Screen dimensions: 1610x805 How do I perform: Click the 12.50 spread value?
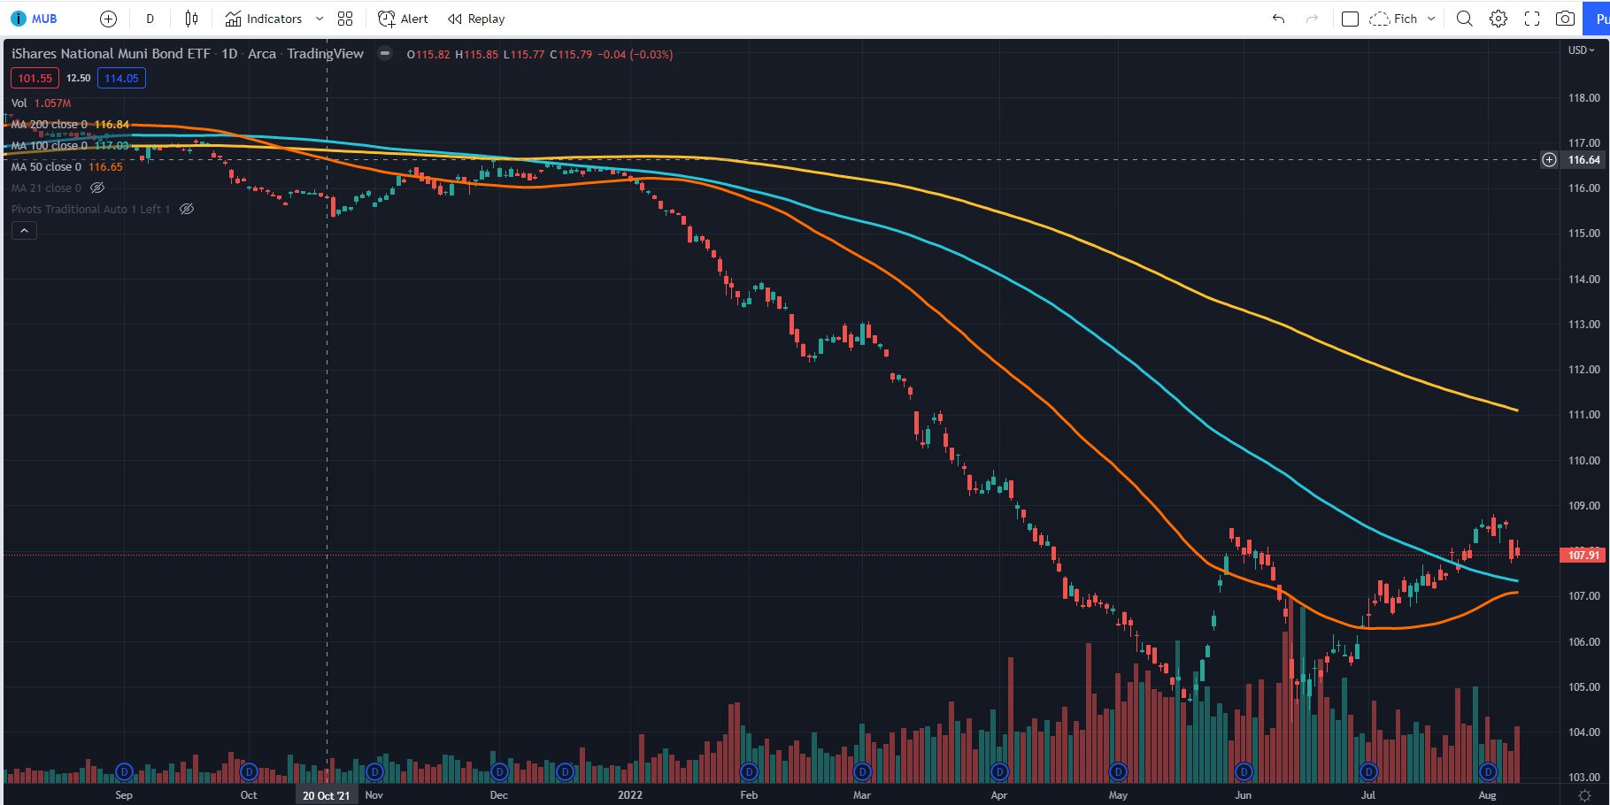click(x=78, y=78)
